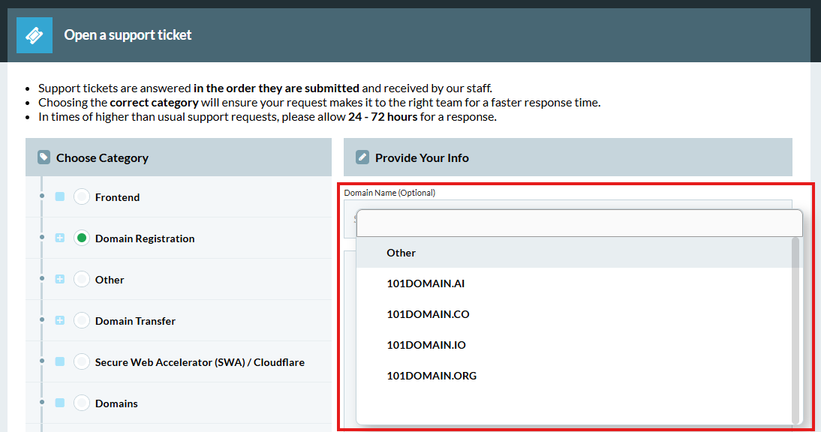The width and height of the screenshot is (821, 432).
Task: Click the blue square icon beside Secure Web Accelerator
Action: 59,361
